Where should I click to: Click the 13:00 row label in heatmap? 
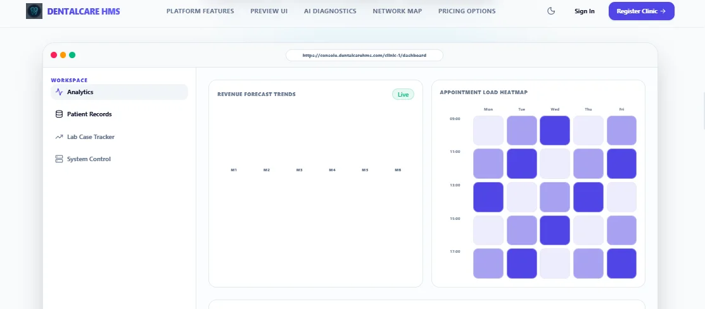click(x=455, y=185)
